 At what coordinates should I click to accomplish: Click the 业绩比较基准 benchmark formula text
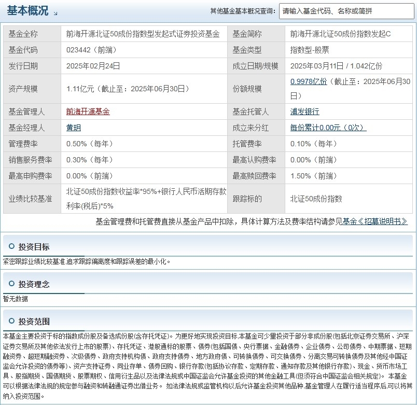[x=146, y=199]
